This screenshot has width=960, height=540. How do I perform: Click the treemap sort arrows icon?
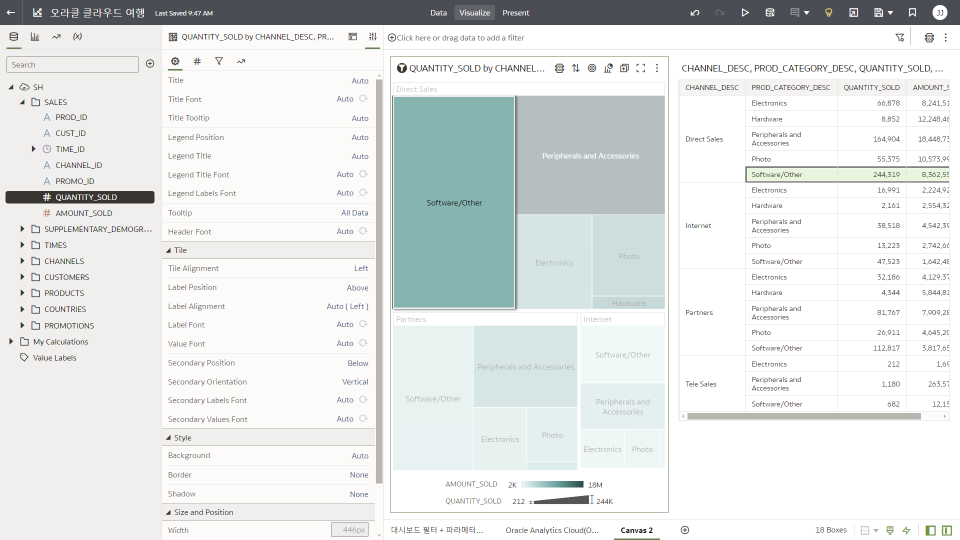point(576,68)
